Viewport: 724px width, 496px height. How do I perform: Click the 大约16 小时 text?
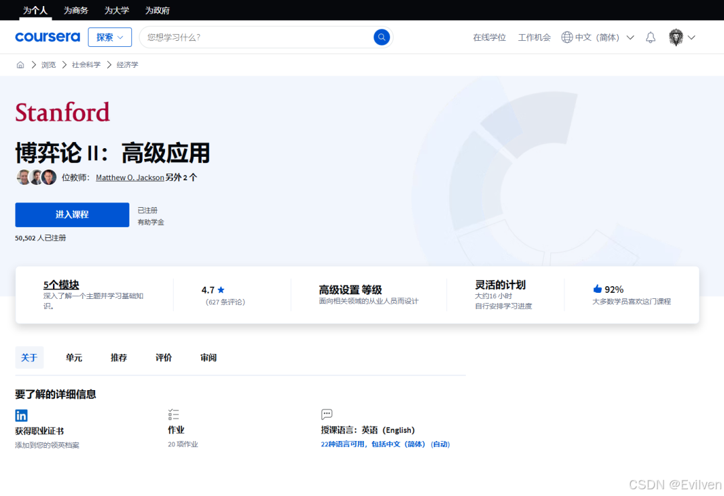[493, 296]
